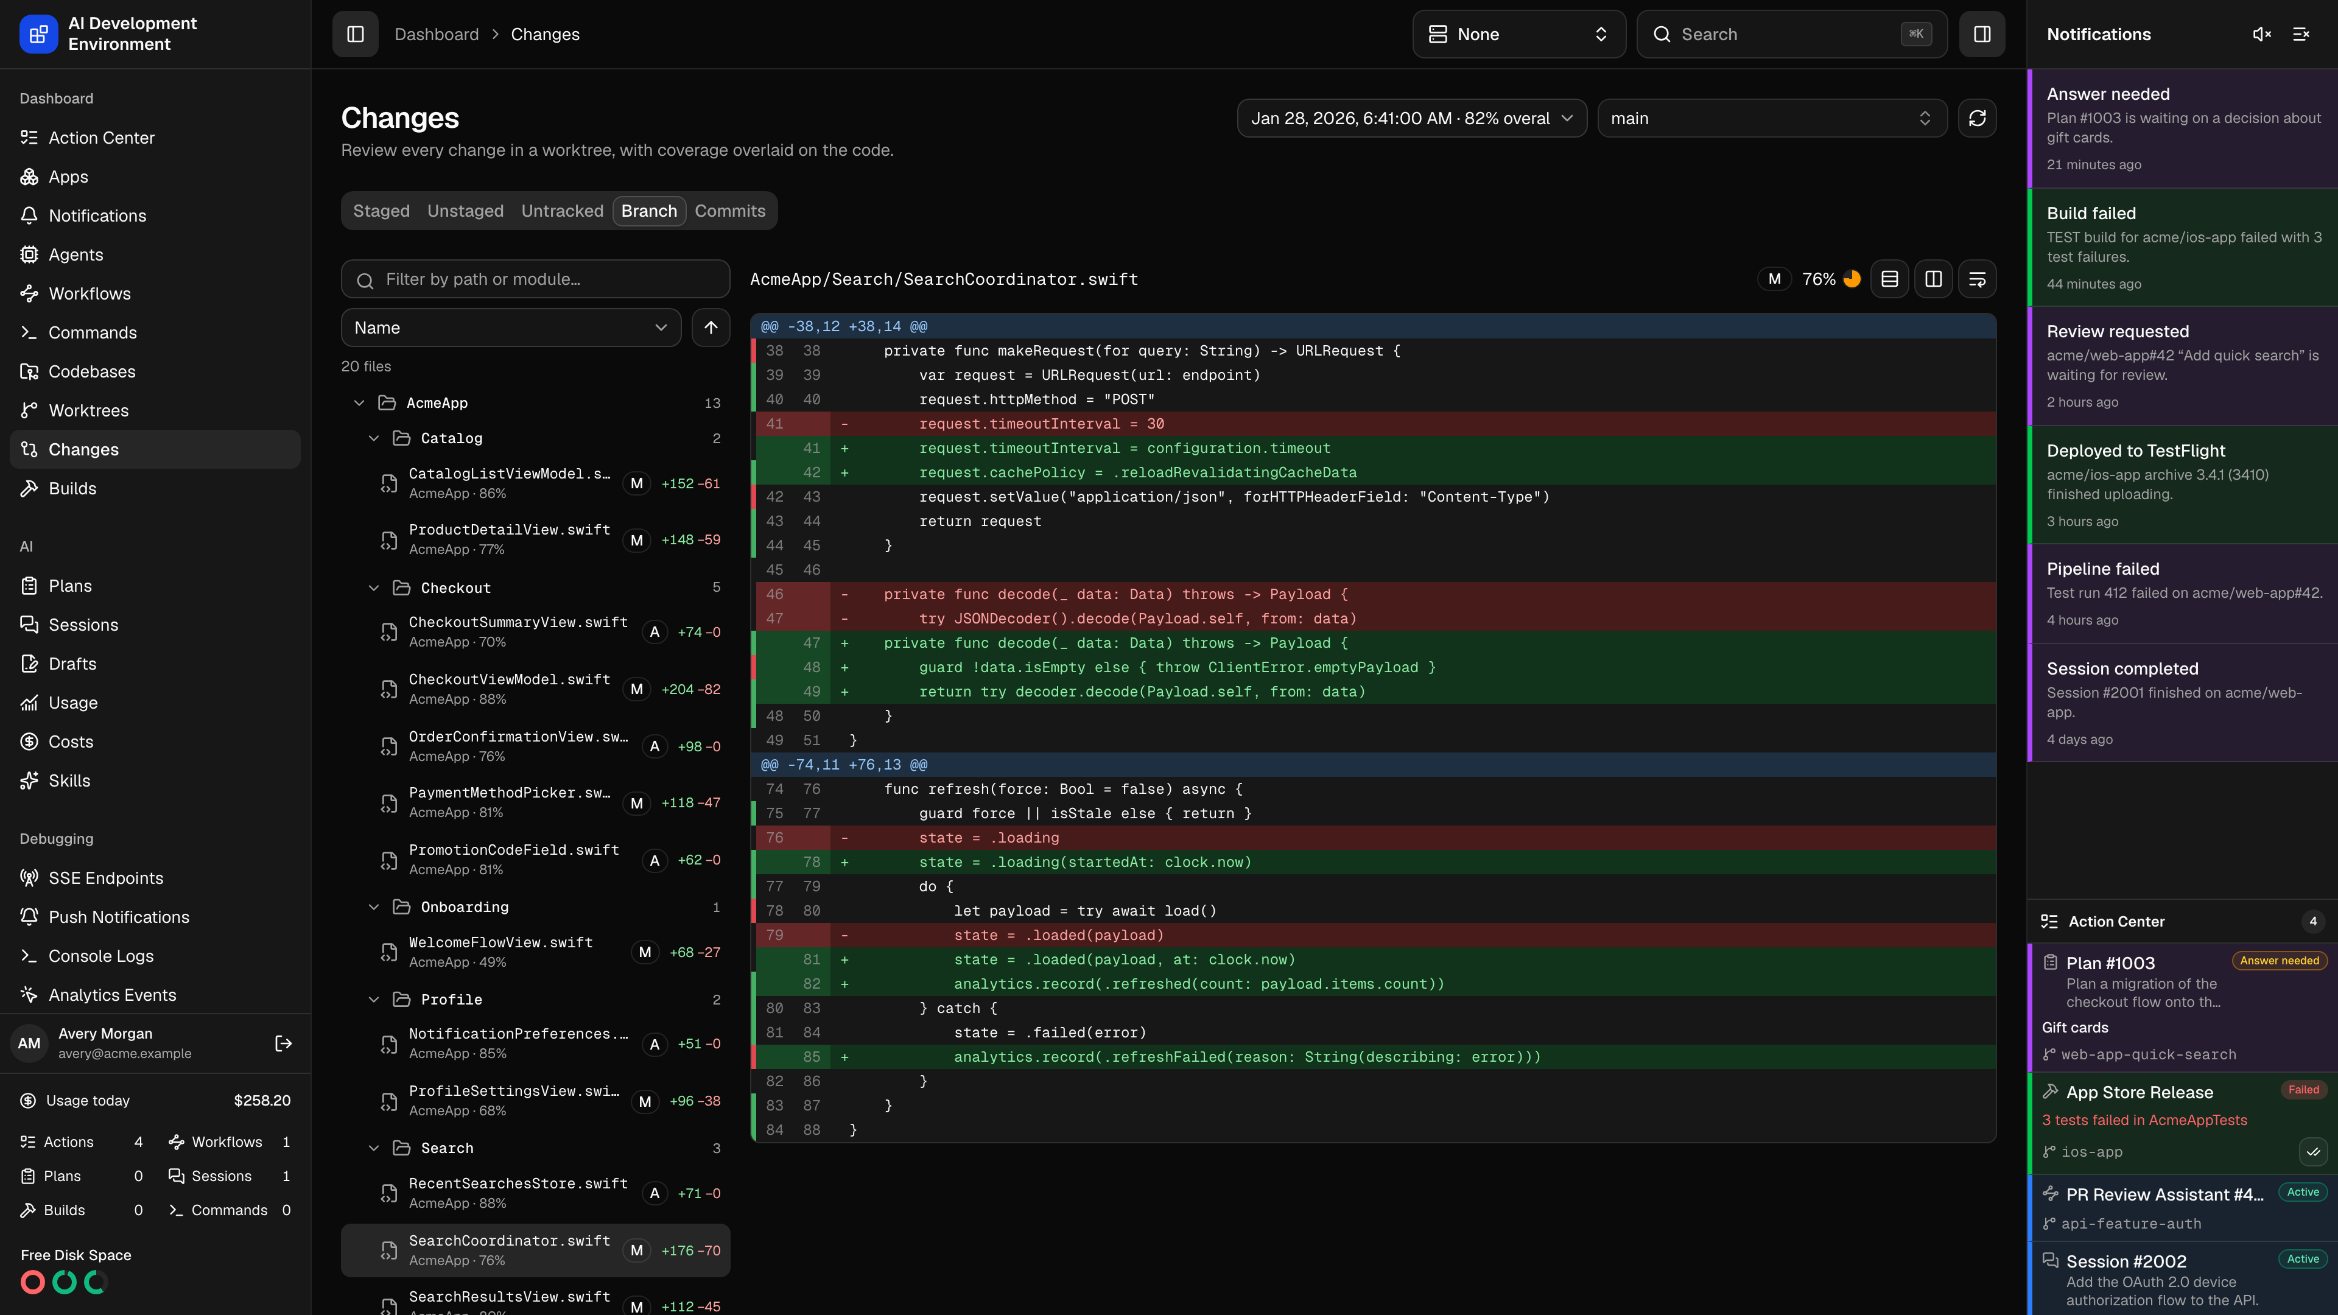Open the Build failed notification
The image size is (2338, 1315).
tap(2183, 248)
